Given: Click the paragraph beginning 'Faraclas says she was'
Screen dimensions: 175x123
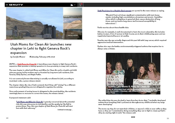Looking at the screenshot, I should click(132, 41).
